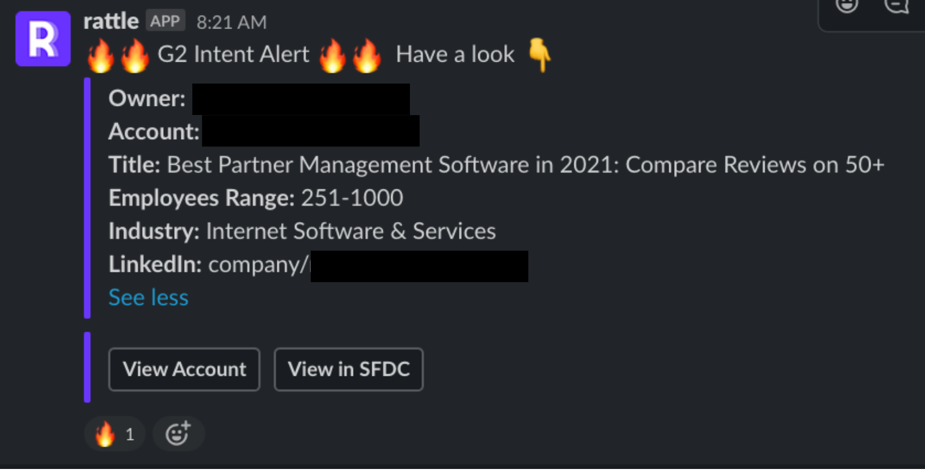Screen dimensions: 925x472
Task: Select the Internet Software & Services industry text
Action: [351, 231]
